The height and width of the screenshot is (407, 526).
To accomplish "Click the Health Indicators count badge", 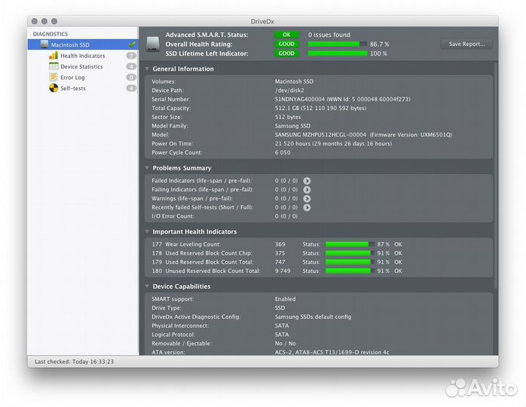I will coord(131,56).
